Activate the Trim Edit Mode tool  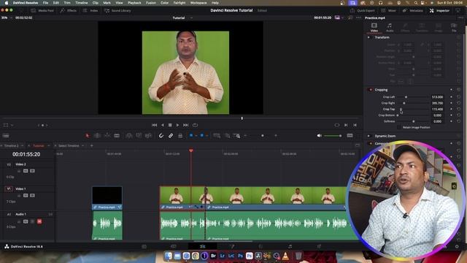[x=97, y=136]
